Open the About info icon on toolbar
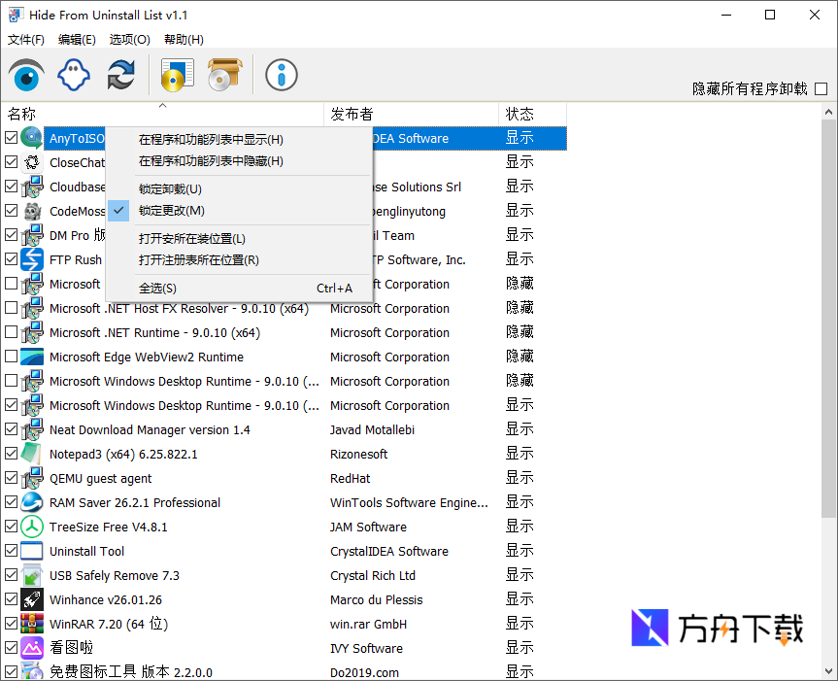 pyautogui.click(x=281, y=74)
